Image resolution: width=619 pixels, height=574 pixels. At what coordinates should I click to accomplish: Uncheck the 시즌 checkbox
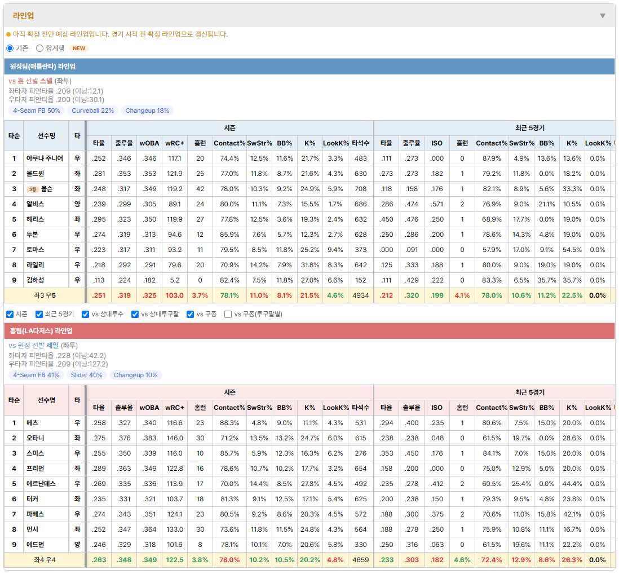pyautogui.click(x=10, y=314)
